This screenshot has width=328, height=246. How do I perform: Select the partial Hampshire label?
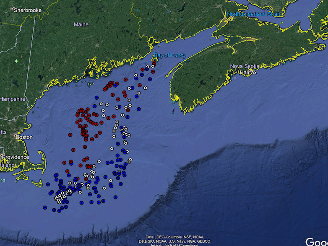click(x=13, y=99)
